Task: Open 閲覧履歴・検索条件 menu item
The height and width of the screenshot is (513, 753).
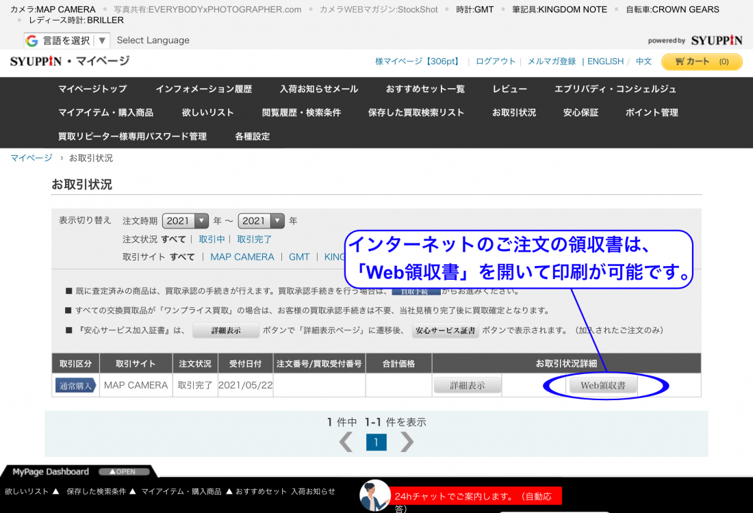Action: click(302, 113)
